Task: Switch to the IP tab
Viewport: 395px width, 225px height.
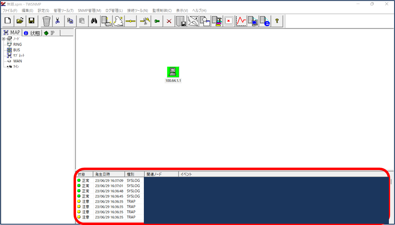Action: [51, 33]
